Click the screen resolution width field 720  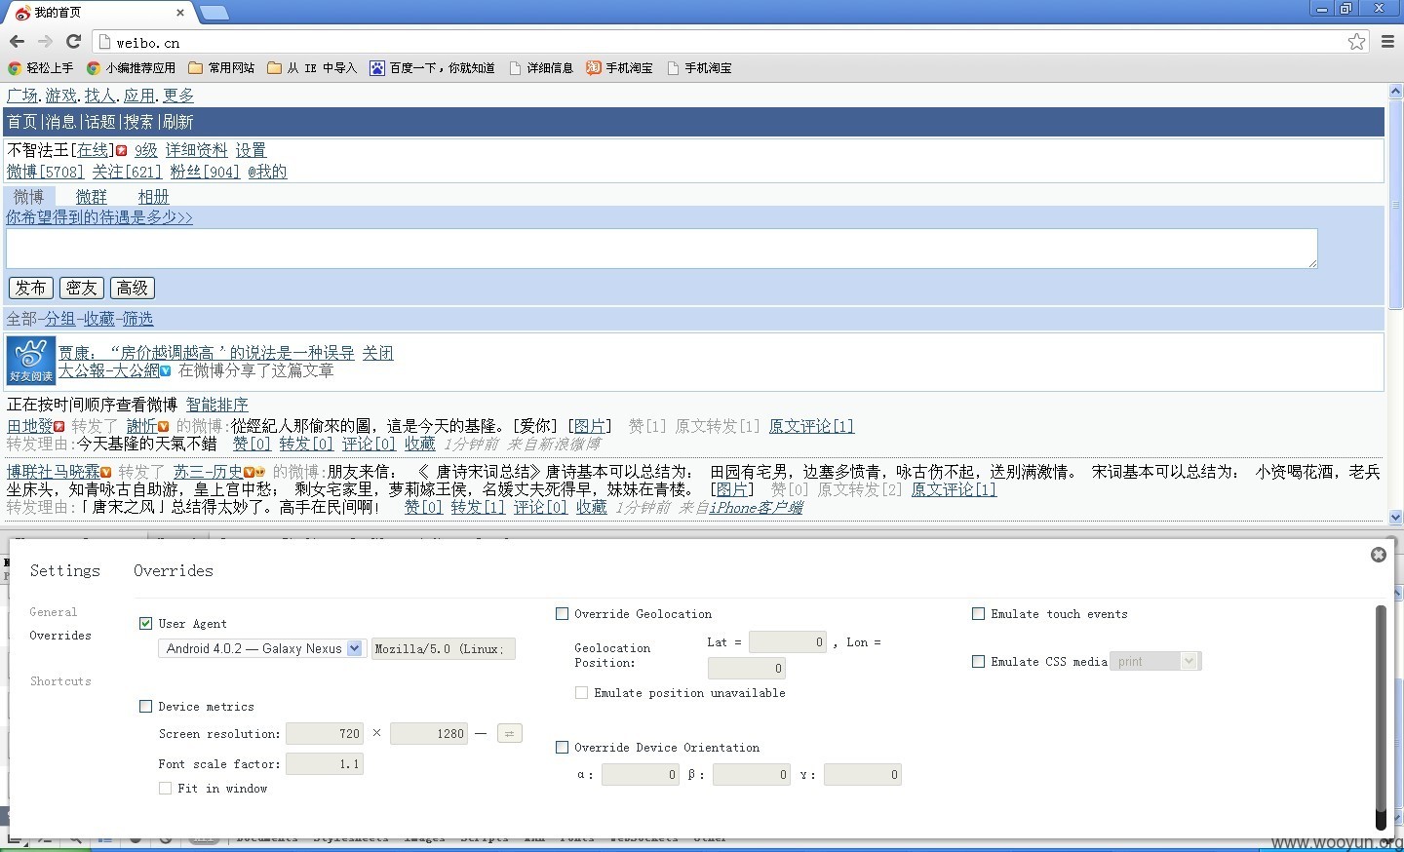[325, 733]
